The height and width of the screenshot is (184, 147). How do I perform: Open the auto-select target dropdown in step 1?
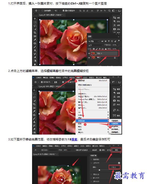click(x=57, y=11)
